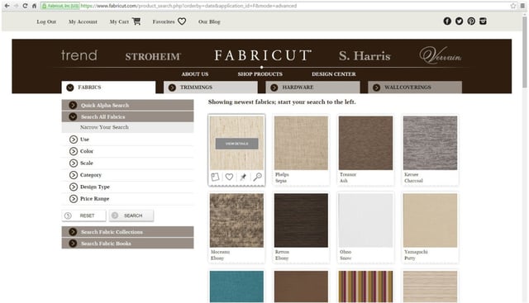
Task: Switch to the Wallcoverings tab
Action: pos(415,88)
